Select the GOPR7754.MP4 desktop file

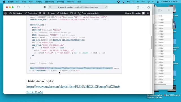pos(172,95)
